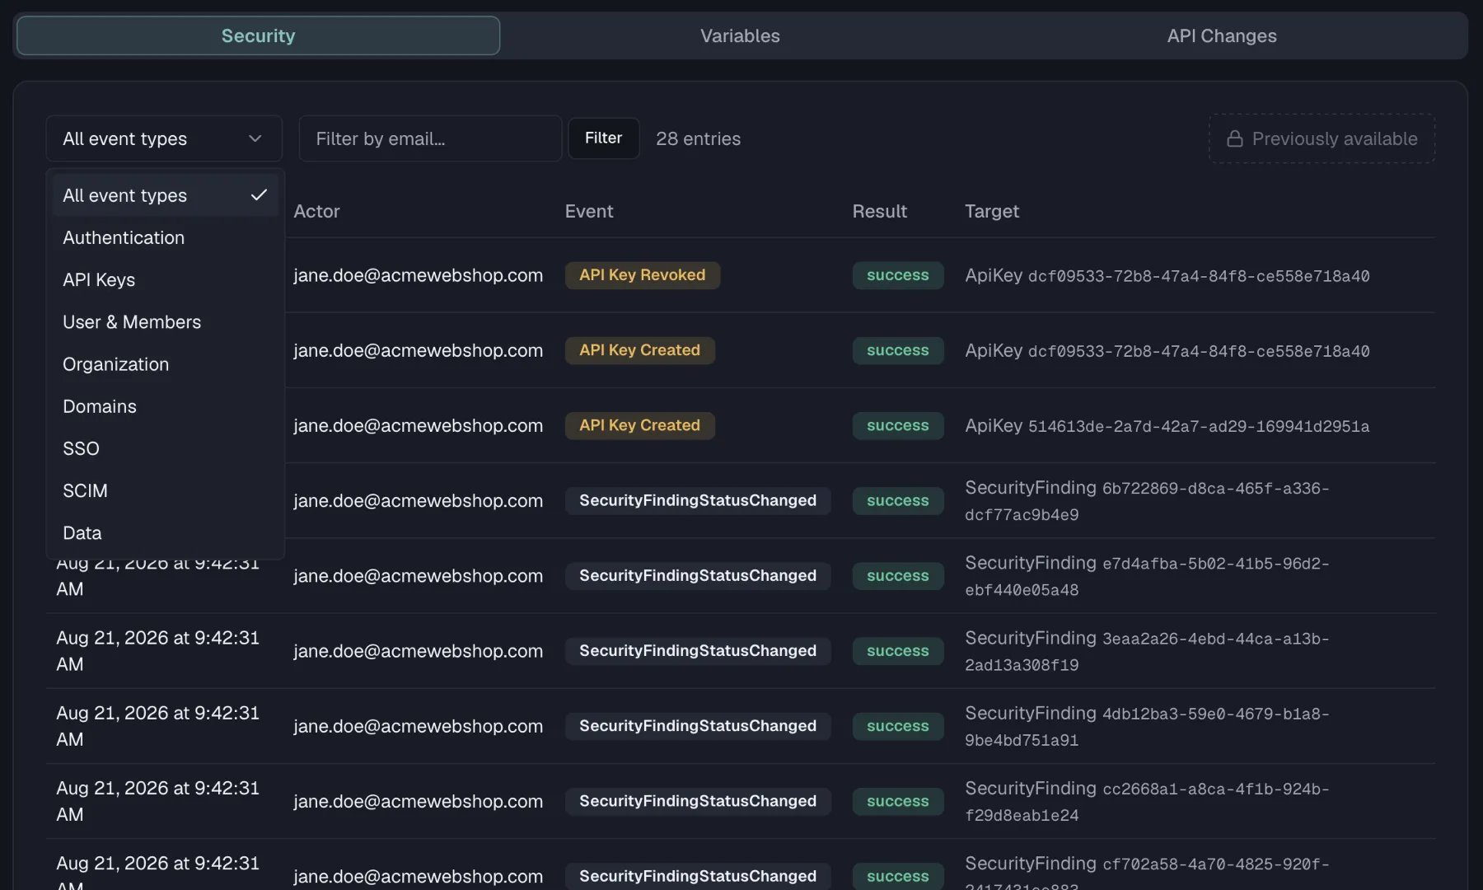This screenshot has height=890, width=1483.
Task: Choose SCIM event type
Action: 165,490
